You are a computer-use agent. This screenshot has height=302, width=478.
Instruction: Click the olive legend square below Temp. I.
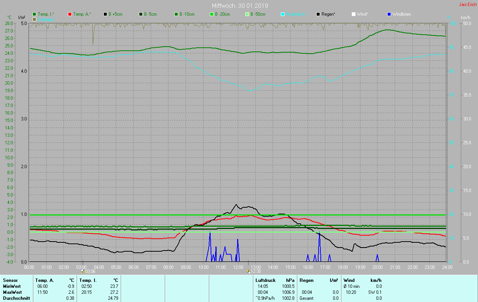pos(34,19)
